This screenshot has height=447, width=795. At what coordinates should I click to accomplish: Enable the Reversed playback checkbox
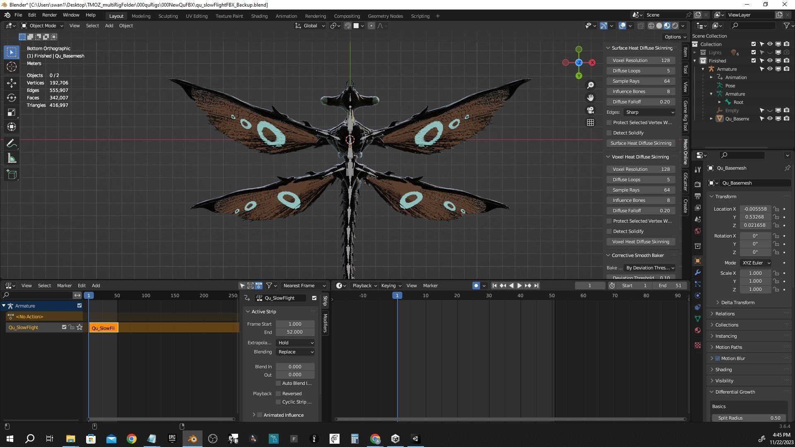pos(278,394)
